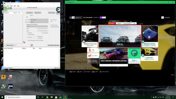
Task: Open the File menu in Cheat Engine
Action: click(5, 6)
